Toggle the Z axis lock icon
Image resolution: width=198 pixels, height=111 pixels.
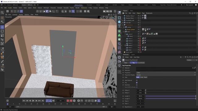tap(18, 11)
